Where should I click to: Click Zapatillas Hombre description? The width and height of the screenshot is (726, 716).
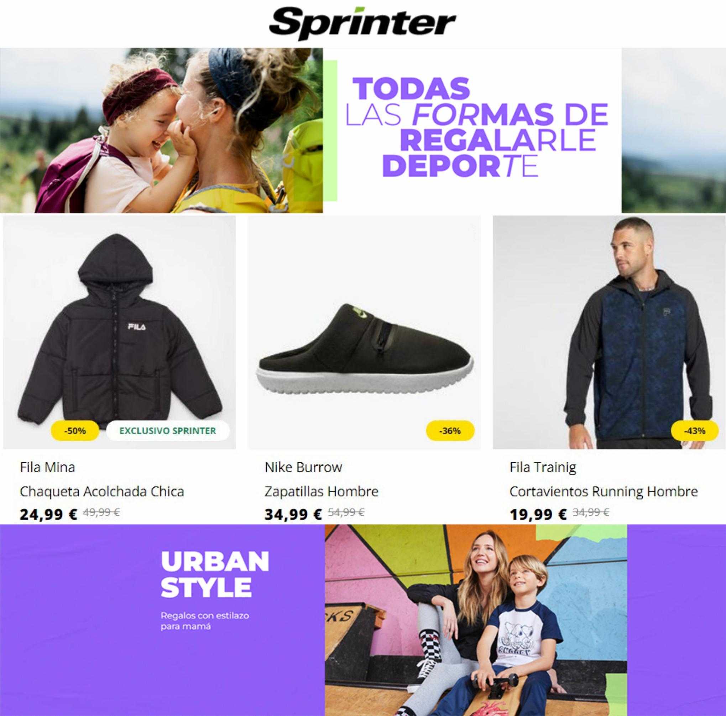[x=321, y=491]
